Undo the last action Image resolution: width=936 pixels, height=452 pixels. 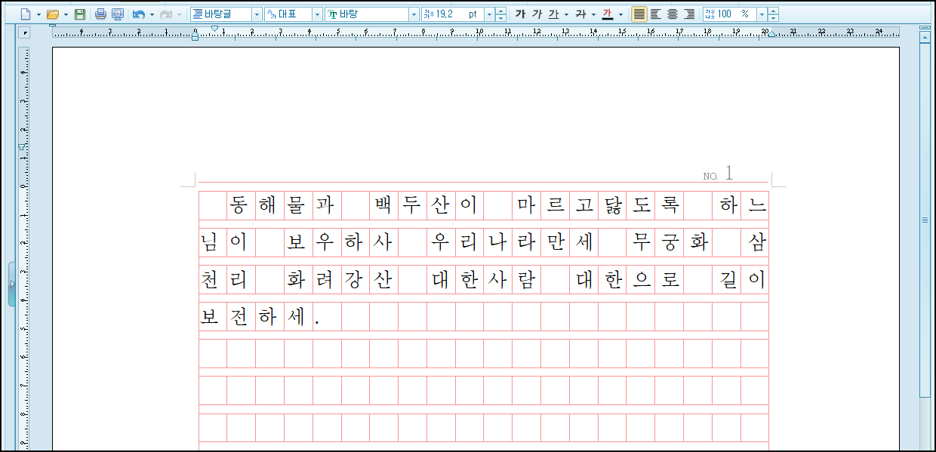coord(138,14)
